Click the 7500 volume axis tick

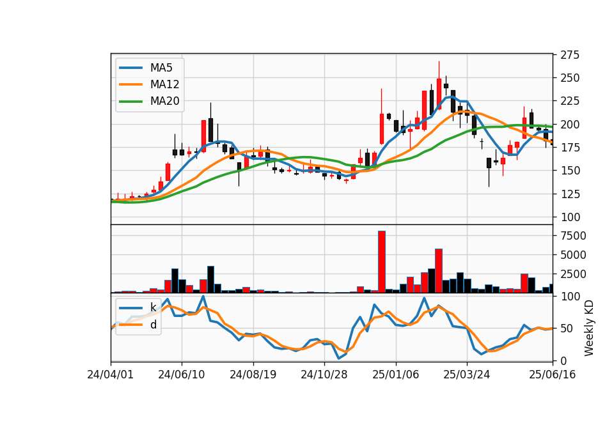[x=573, y=236]
